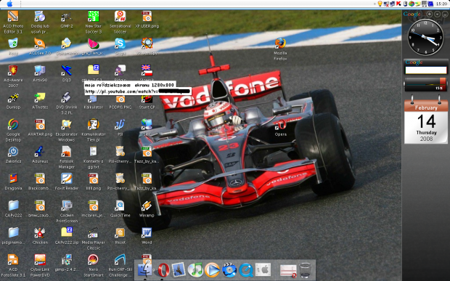Click the minimized window thumbnail in the dock
Screen dimensions: 450x281
288,271
